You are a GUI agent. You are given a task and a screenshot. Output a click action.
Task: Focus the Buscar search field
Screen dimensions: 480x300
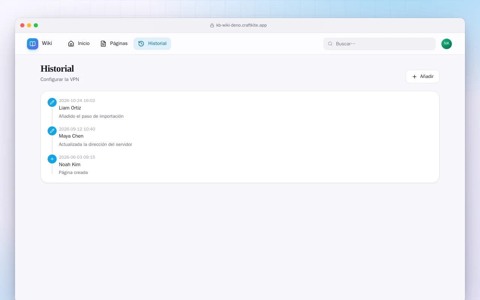[379, 44]
